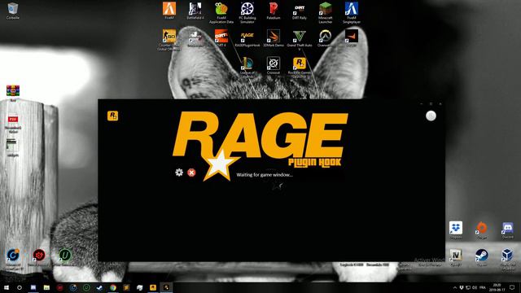
Task: Open the Battlefield 4 desktop shortcut
Action: coord(195,11)
